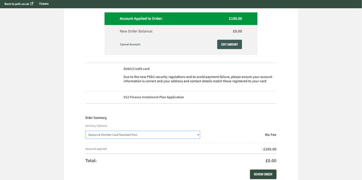This screenshot has height=180, width=362.
Task: Click the Order Summary heading
Action: [96, 118]
